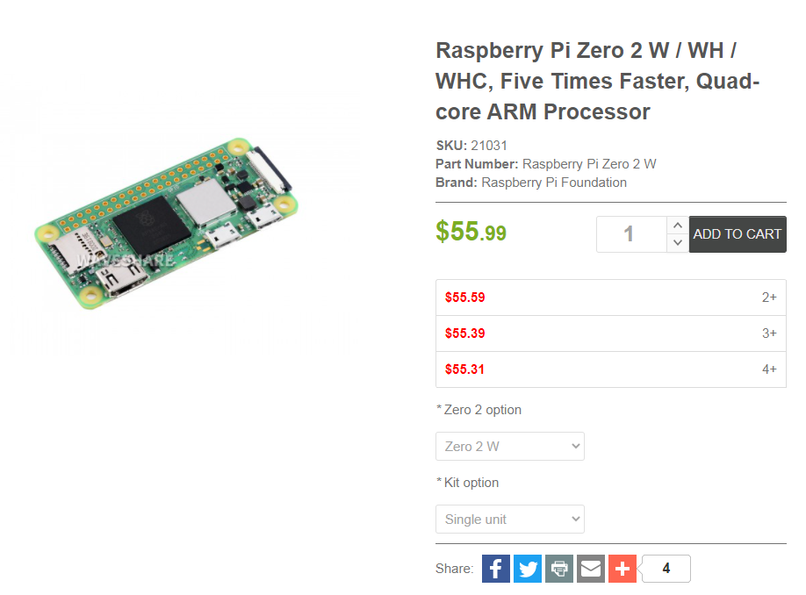The width and height of the screenshot is (806, 595).
Task: Share the product on Twitter
Action: (x=528, y=569)
